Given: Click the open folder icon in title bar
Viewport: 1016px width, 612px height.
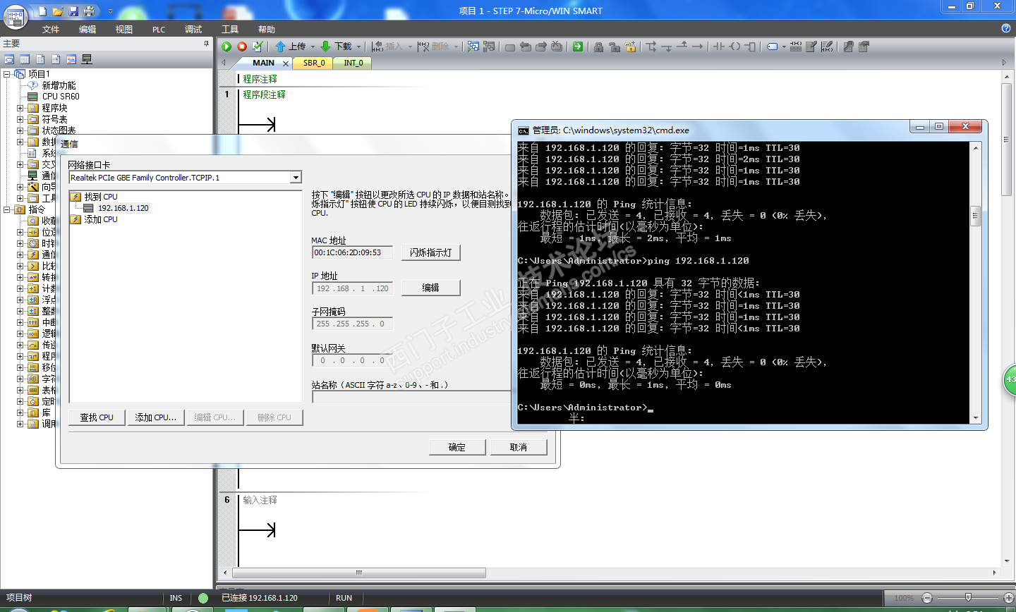Looking at the screenshot, I should [x=58, y=11].
